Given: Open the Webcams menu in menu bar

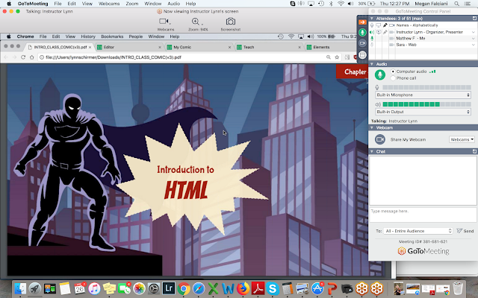Looking at the screenshot, I should 109,4.
